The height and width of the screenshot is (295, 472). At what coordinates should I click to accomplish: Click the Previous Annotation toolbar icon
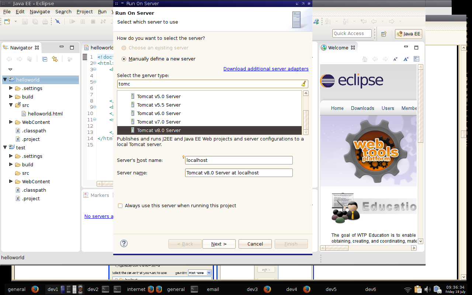click(x=345, y=21)
